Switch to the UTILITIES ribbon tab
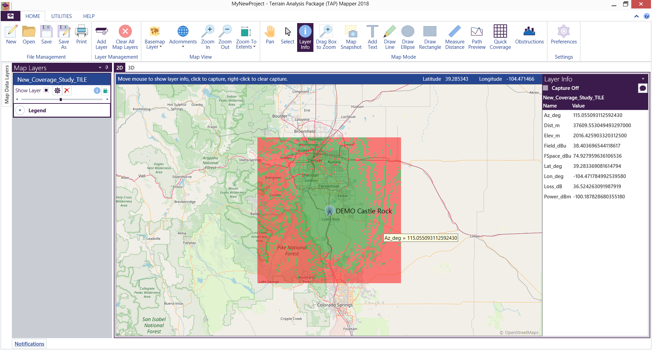Screen dimensions: 652x350 pyautogui.click(x=61, y=16)
